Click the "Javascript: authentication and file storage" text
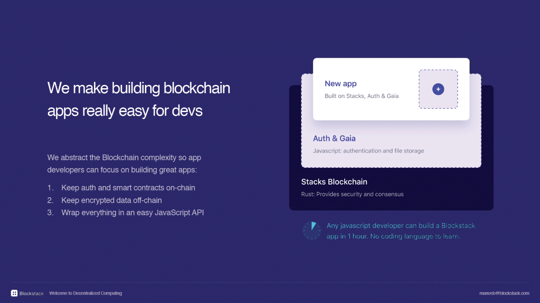 pos(368,151)
